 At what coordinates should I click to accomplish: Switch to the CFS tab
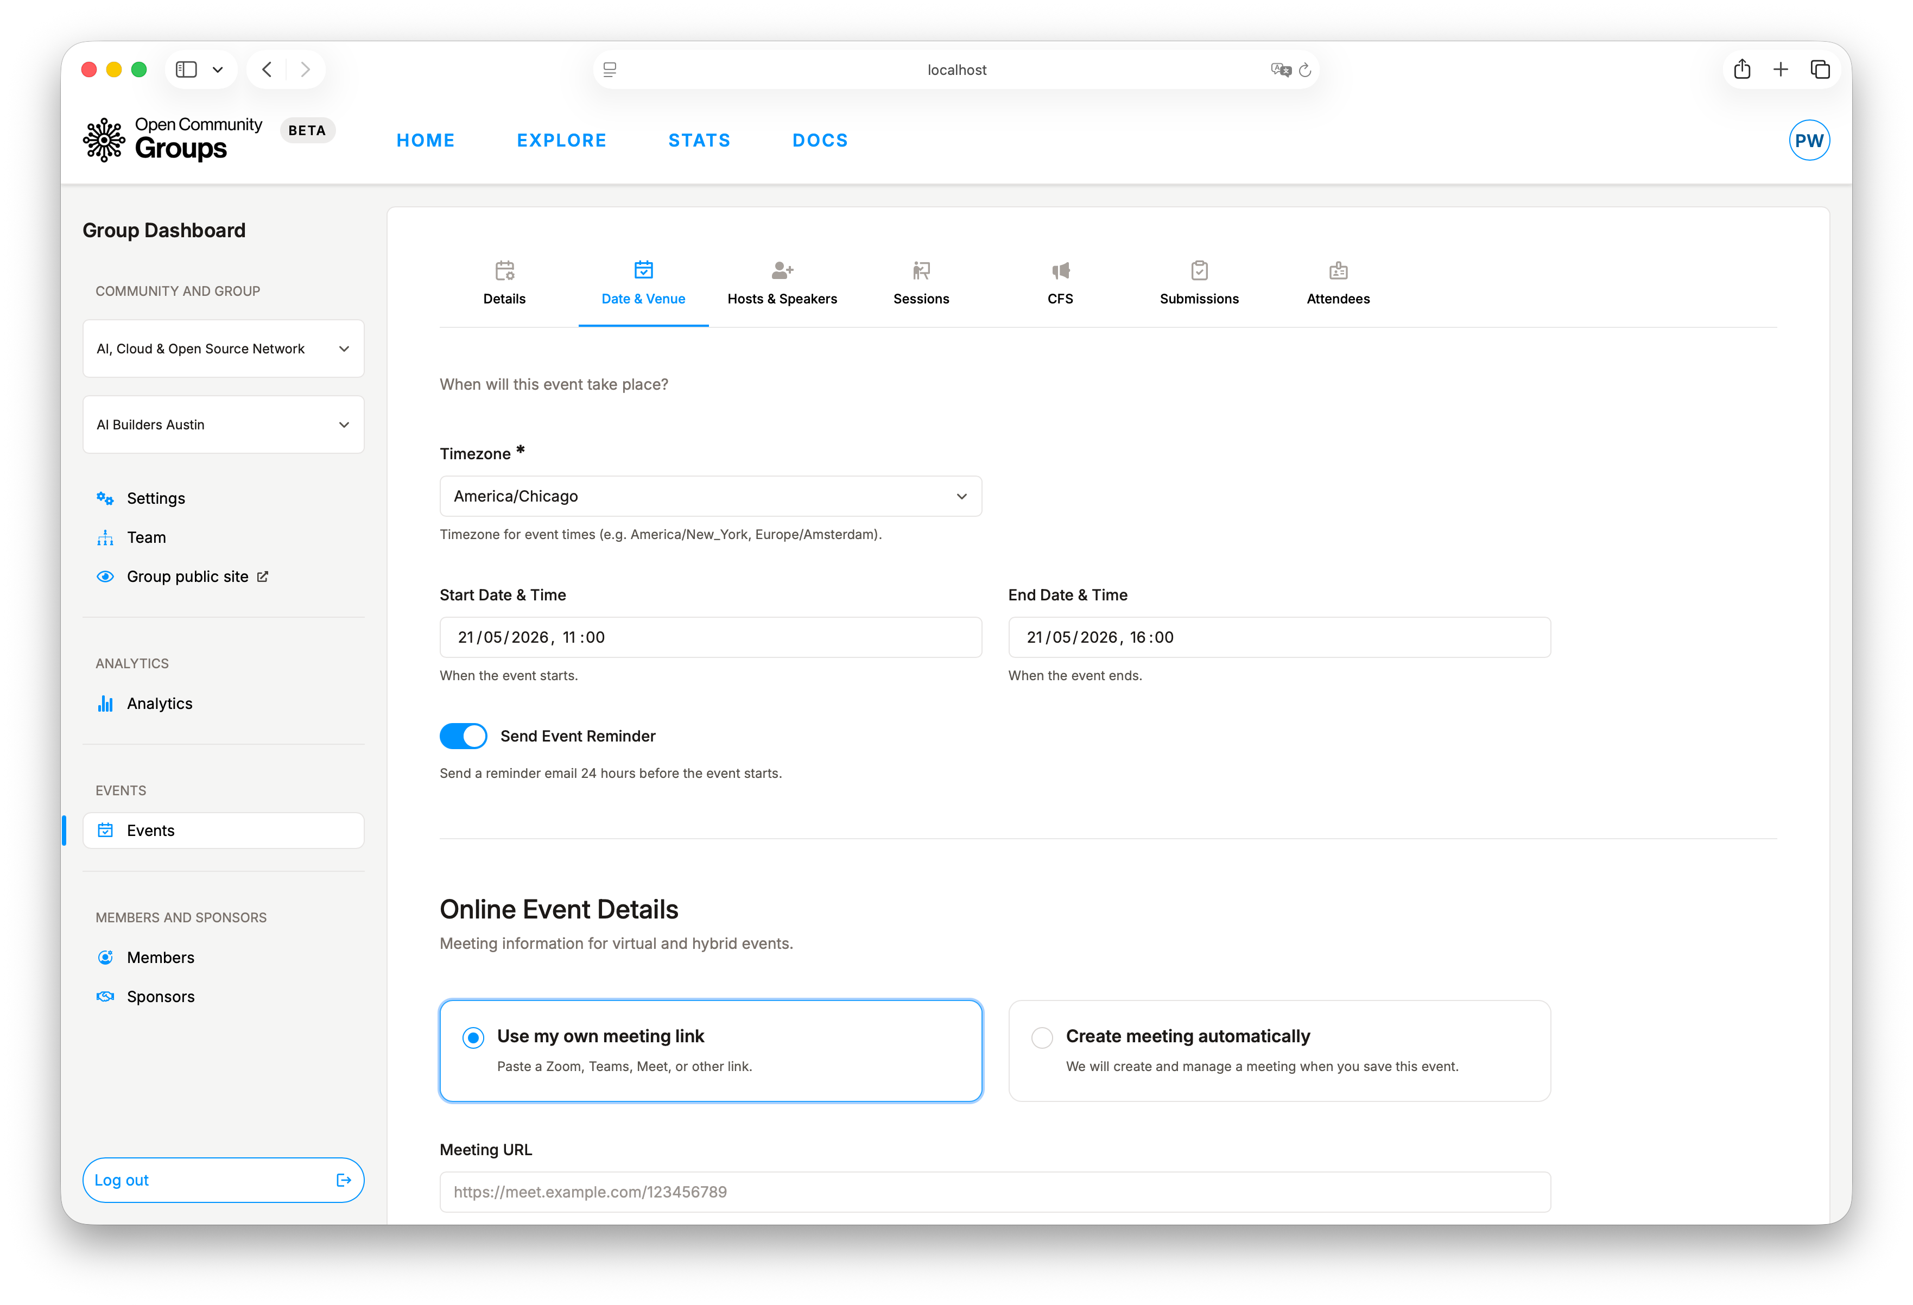(1060, 284)
